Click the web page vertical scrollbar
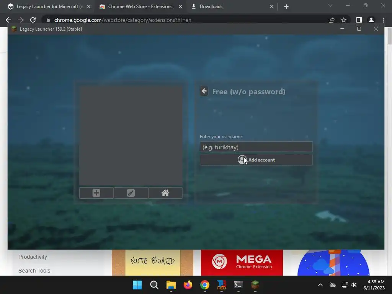This screenshot has height=294, width=392. (x=389, y=36)
